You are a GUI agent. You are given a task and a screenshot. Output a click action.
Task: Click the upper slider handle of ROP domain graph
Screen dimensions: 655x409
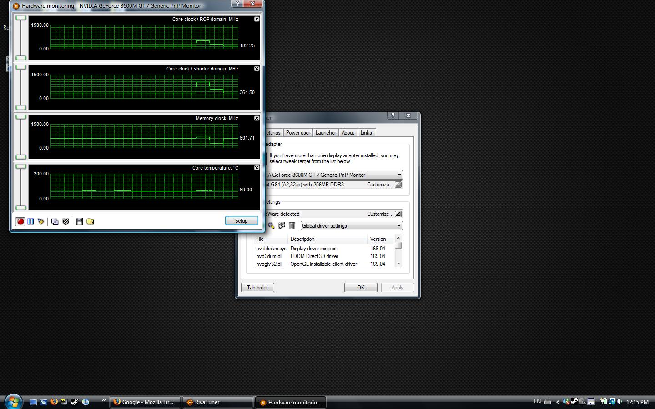(21, 18)
